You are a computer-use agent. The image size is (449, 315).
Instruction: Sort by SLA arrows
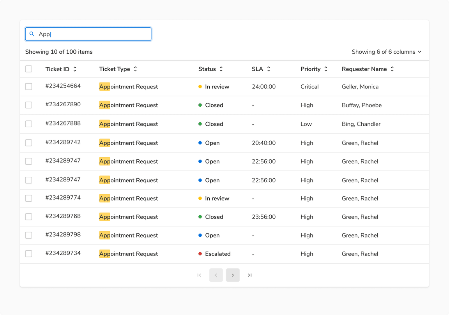coord(269,69)
